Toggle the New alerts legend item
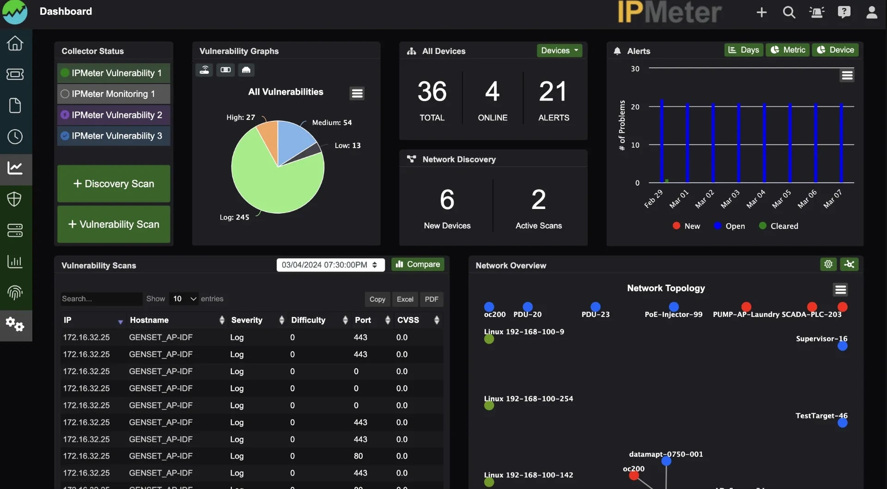Viewport: 887px width, 489px height. click(x=686, y=226)
